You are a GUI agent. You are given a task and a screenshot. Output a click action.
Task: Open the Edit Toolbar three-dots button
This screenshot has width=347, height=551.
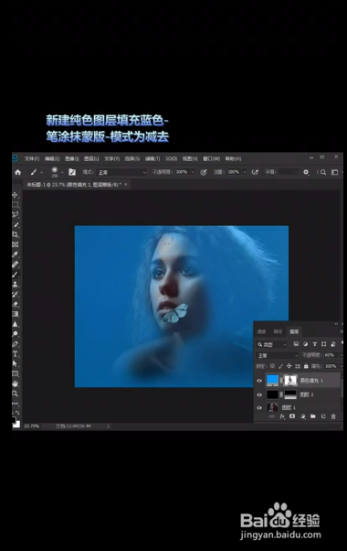pyautogui.click(x=16, y=404)
